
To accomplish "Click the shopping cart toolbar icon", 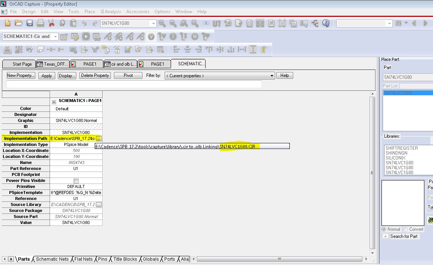I will click(x=95, y=50).
